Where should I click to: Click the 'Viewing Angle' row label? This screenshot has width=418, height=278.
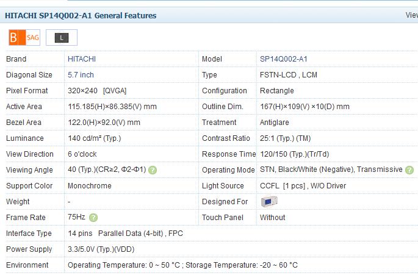(x=29, y=170)
